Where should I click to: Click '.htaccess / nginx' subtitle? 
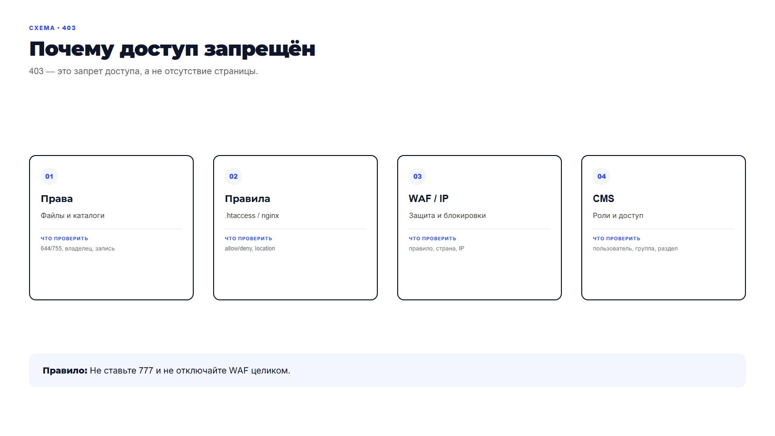tap(252, 216)
